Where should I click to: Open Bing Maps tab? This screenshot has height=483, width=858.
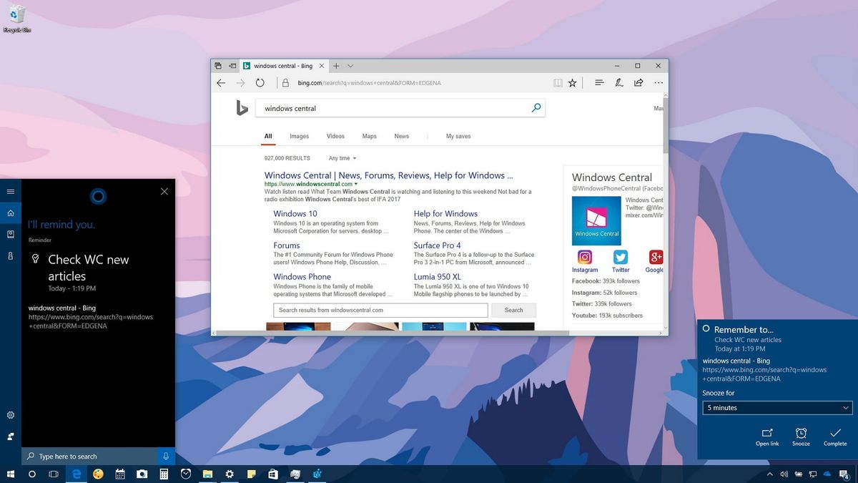click(369, 136)
